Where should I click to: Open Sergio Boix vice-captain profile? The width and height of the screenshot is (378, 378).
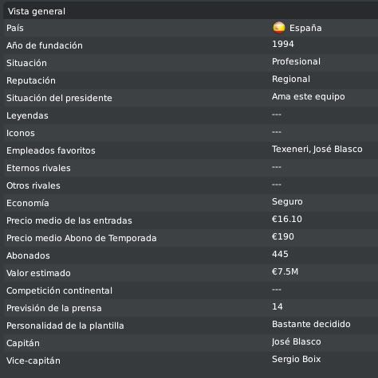[x=297, y=359]
